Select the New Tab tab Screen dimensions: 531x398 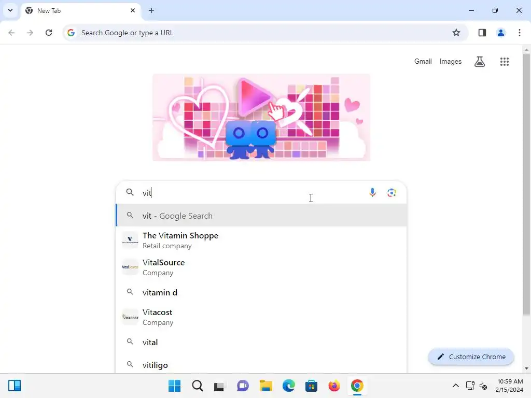click(x=80, y=10)
